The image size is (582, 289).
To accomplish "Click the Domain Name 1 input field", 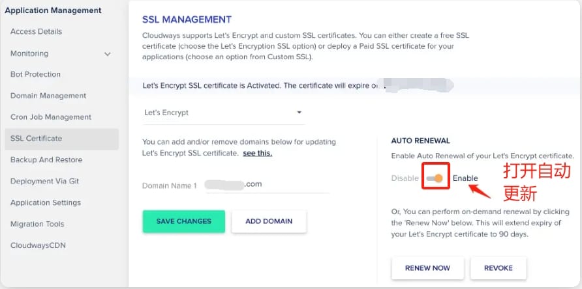I will (268, 184).
